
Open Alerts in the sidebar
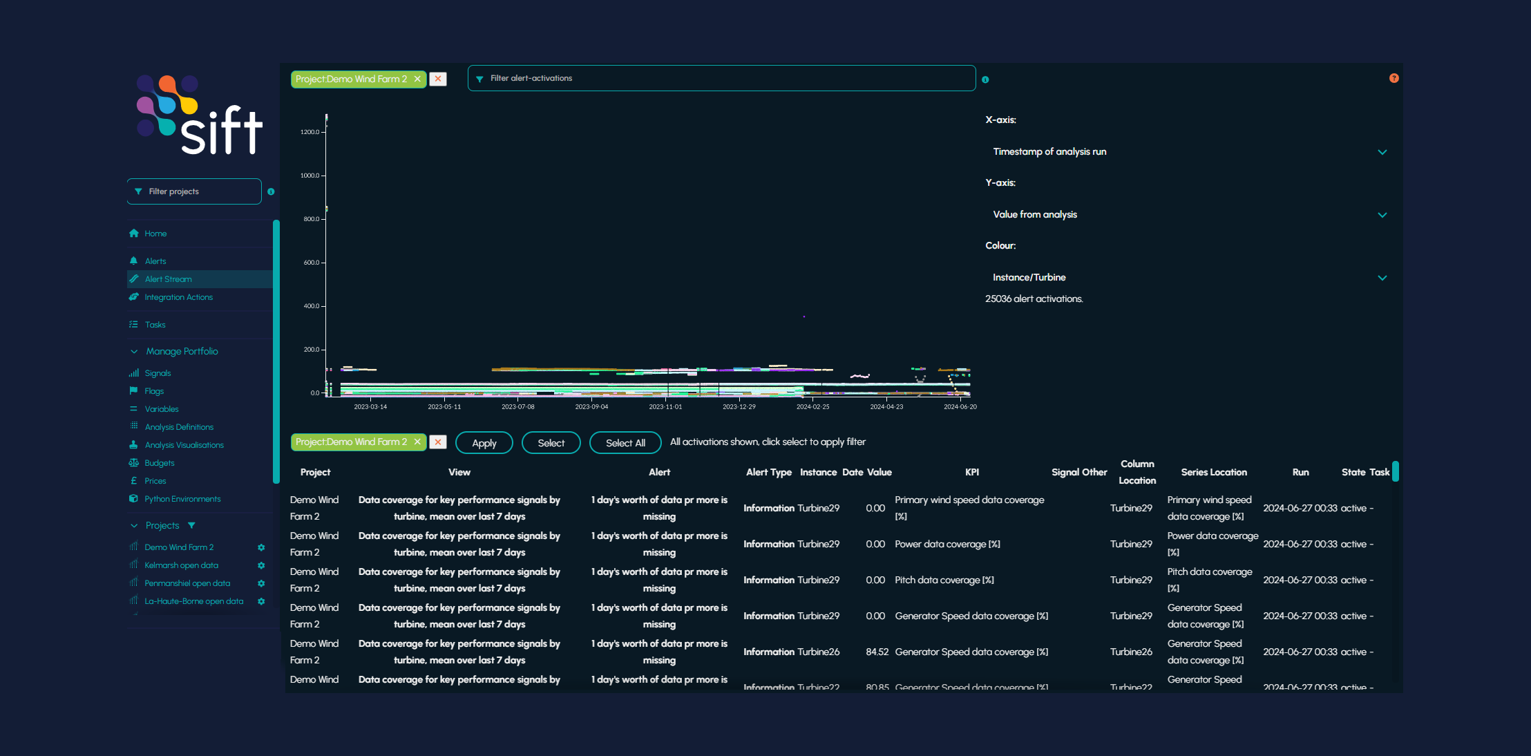[x=155, y=261]
